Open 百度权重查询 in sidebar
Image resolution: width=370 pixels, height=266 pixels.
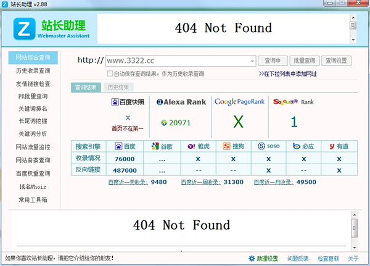(x=33, y=173)
